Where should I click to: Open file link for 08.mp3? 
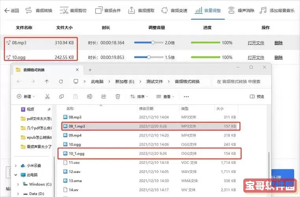tap(256, 43)
